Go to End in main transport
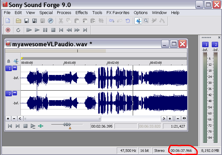The image size is (222, 155). 85,30
